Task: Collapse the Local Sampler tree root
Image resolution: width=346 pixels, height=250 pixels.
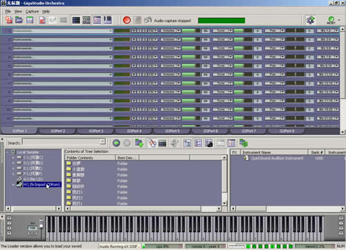Action: (x=7, y=152)
